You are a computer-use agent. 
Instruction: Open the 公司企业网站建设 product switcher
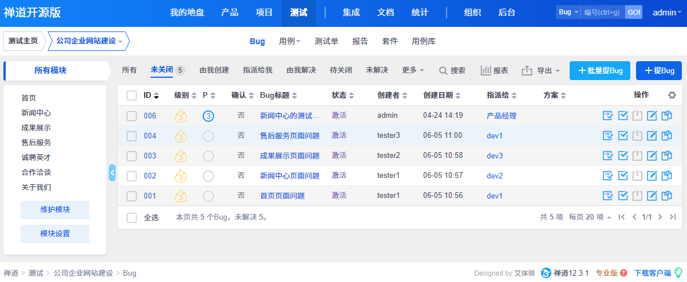[x=89, y=41]
